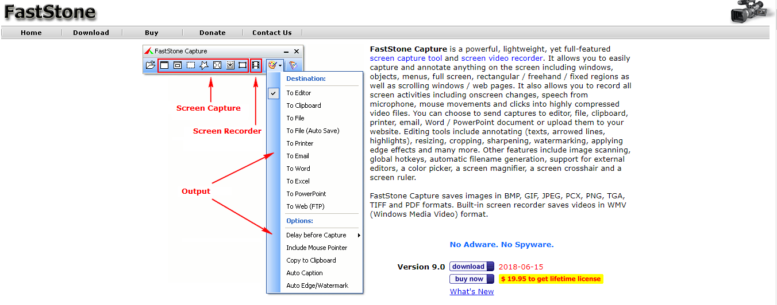
Task: Open the Settings icon in FastStone Capture
Action: [293, 65]
